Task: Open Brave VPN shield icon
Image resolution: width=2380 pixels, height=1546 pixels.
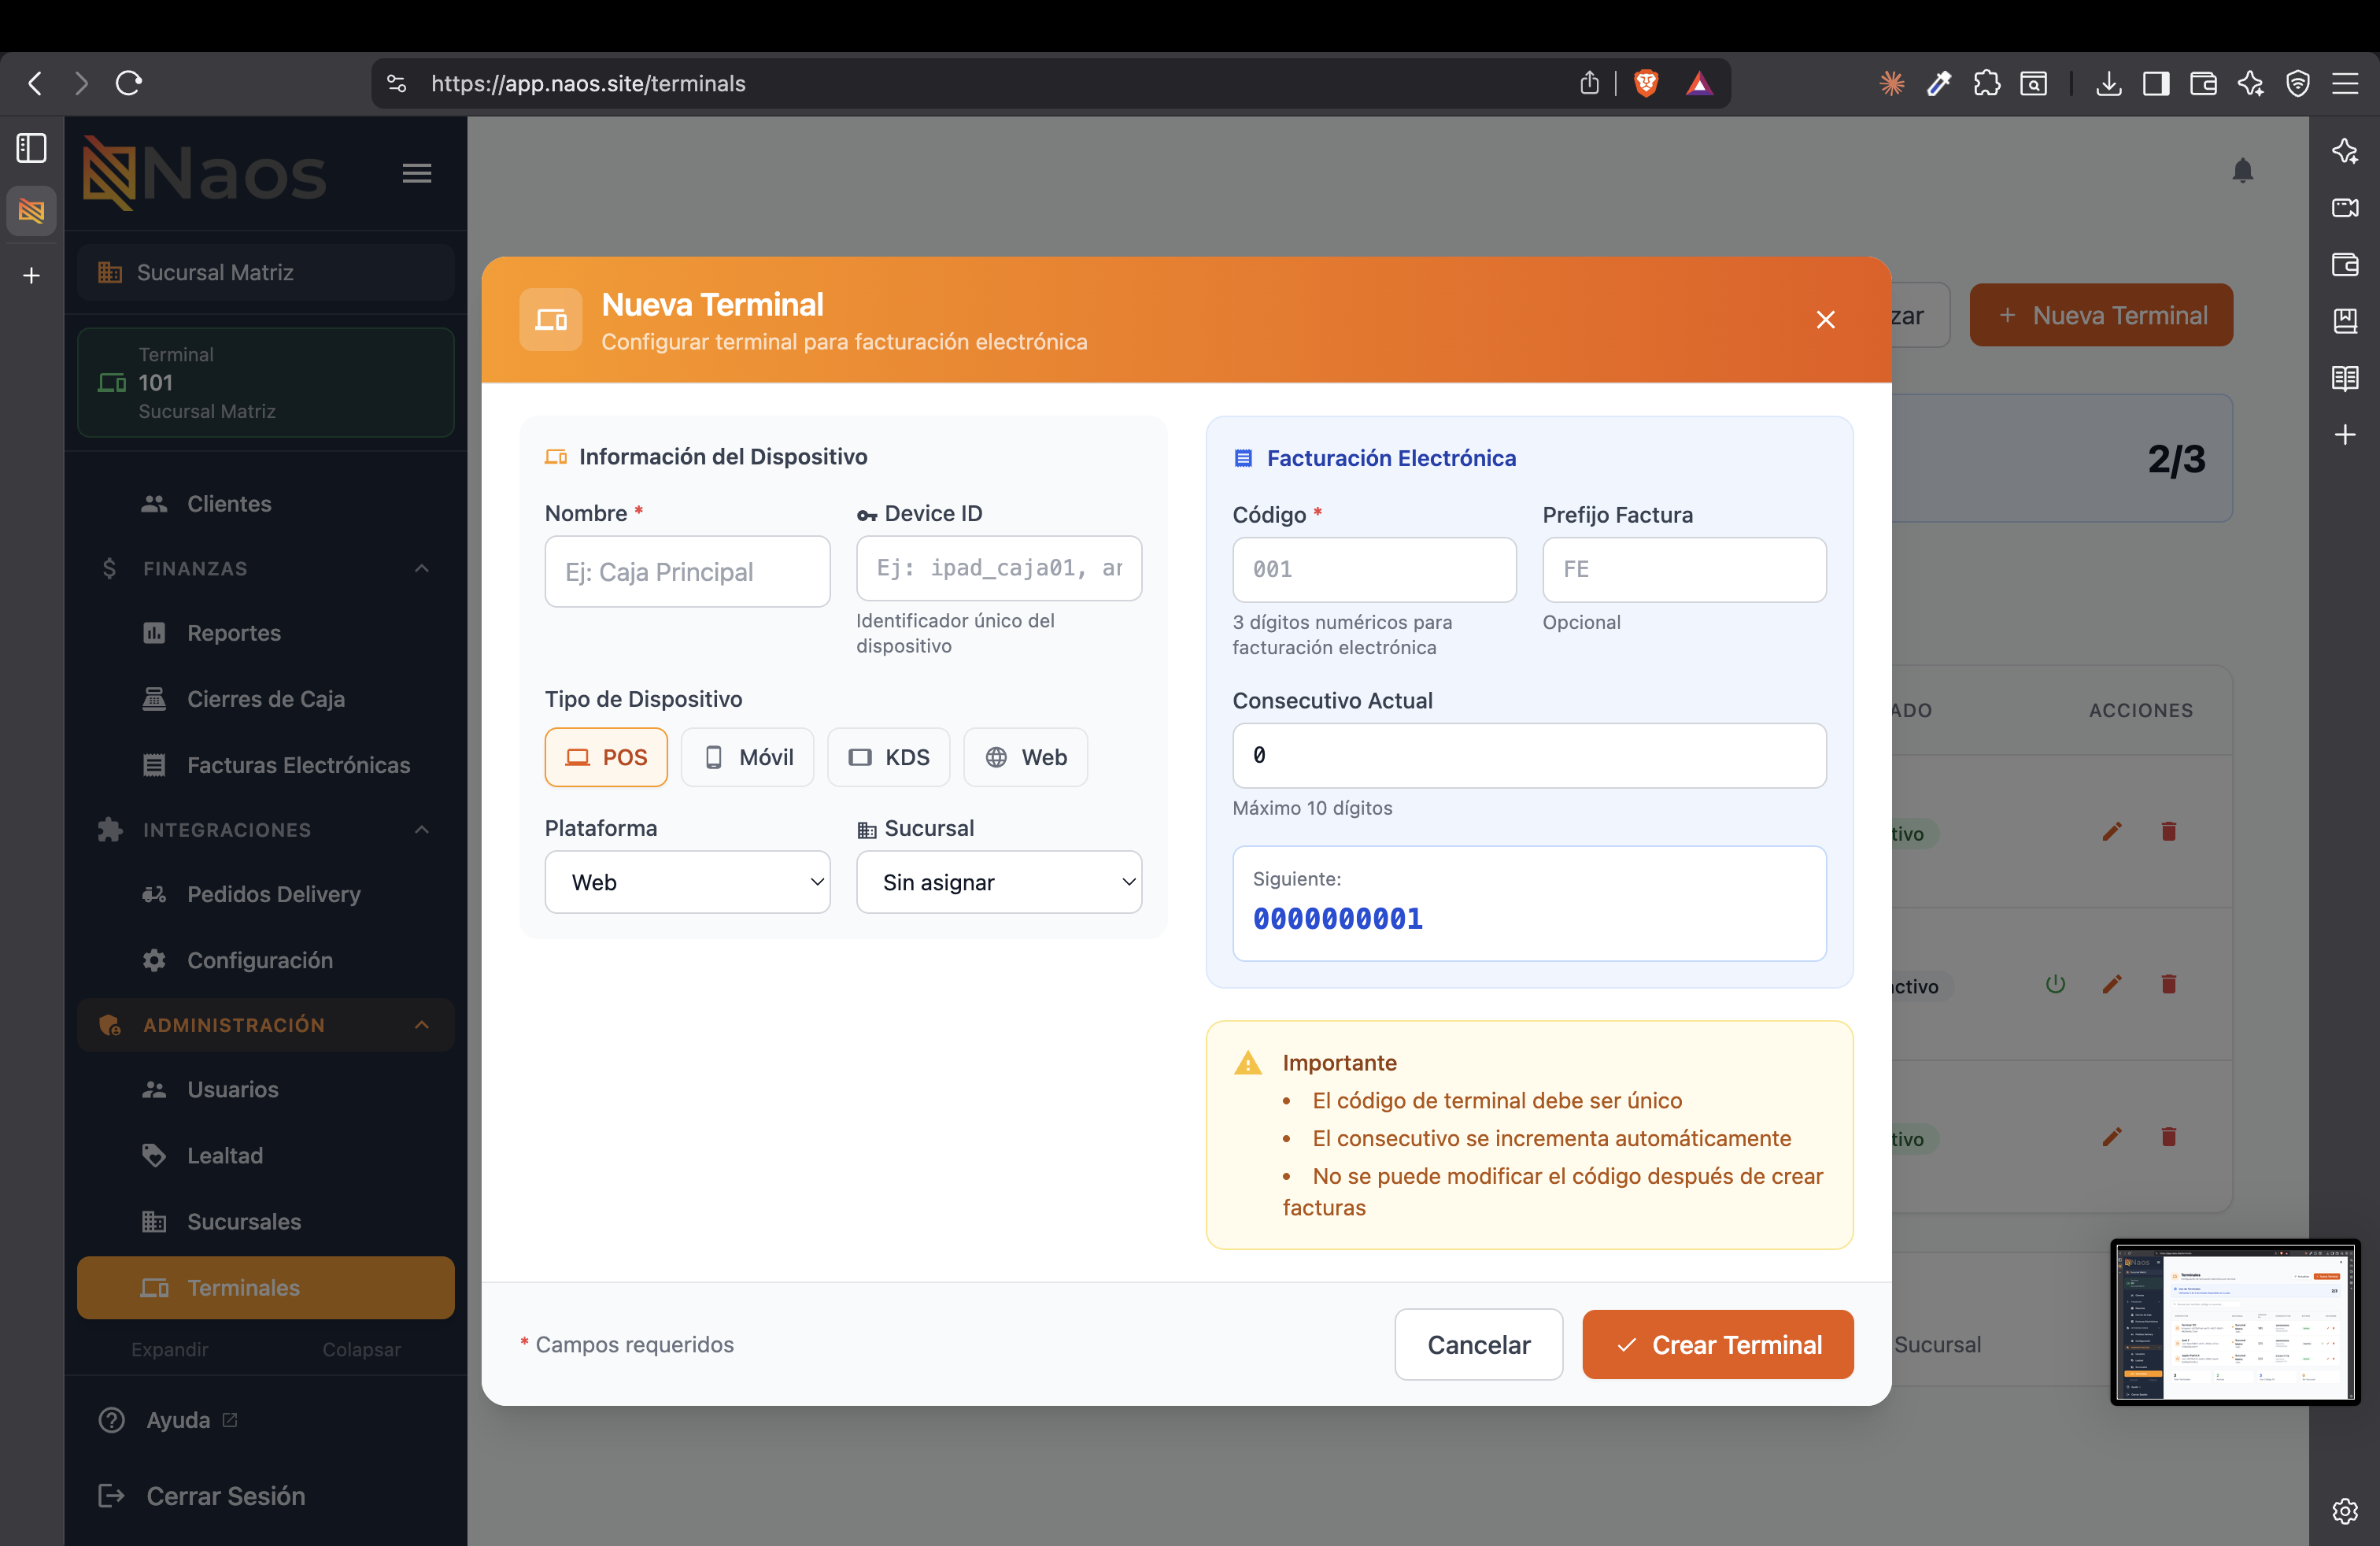Action: 2298,83
